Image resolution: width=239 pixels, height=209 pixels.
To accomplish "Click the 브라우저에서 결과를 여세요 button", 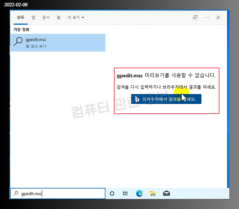I will (166, 99).
